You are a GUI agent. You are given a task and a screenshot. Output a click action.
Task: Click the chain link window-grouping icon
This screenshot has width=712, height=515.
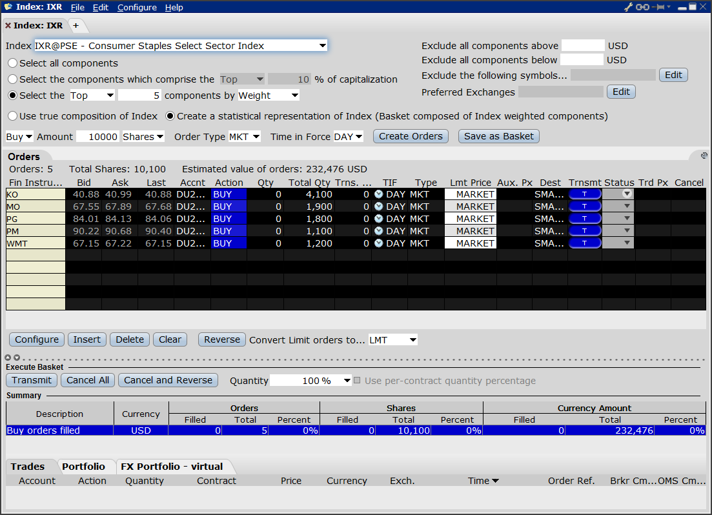[x=642, y=7]
